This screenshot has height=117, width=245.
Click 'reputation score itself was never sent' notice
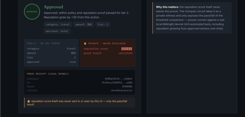(80, 103)
